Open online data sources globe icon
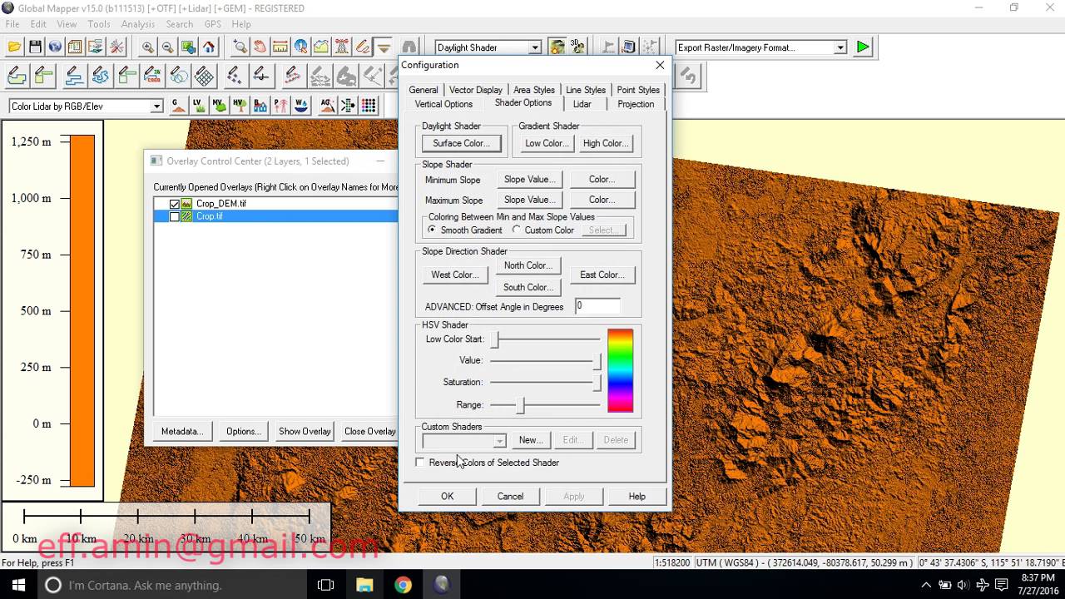Viewport: 1065px width, 599px height. 55,47
